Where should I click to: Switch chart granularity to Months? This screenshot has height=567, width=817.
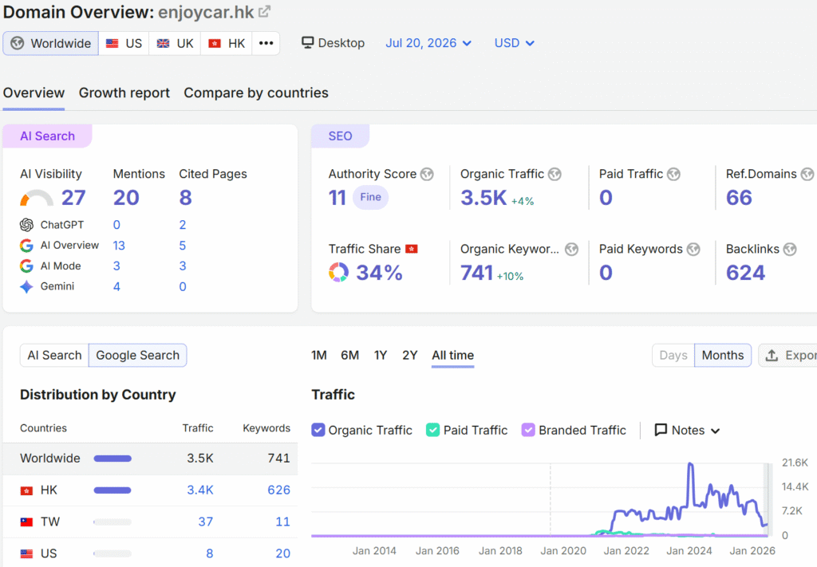[x=723, y=355]
